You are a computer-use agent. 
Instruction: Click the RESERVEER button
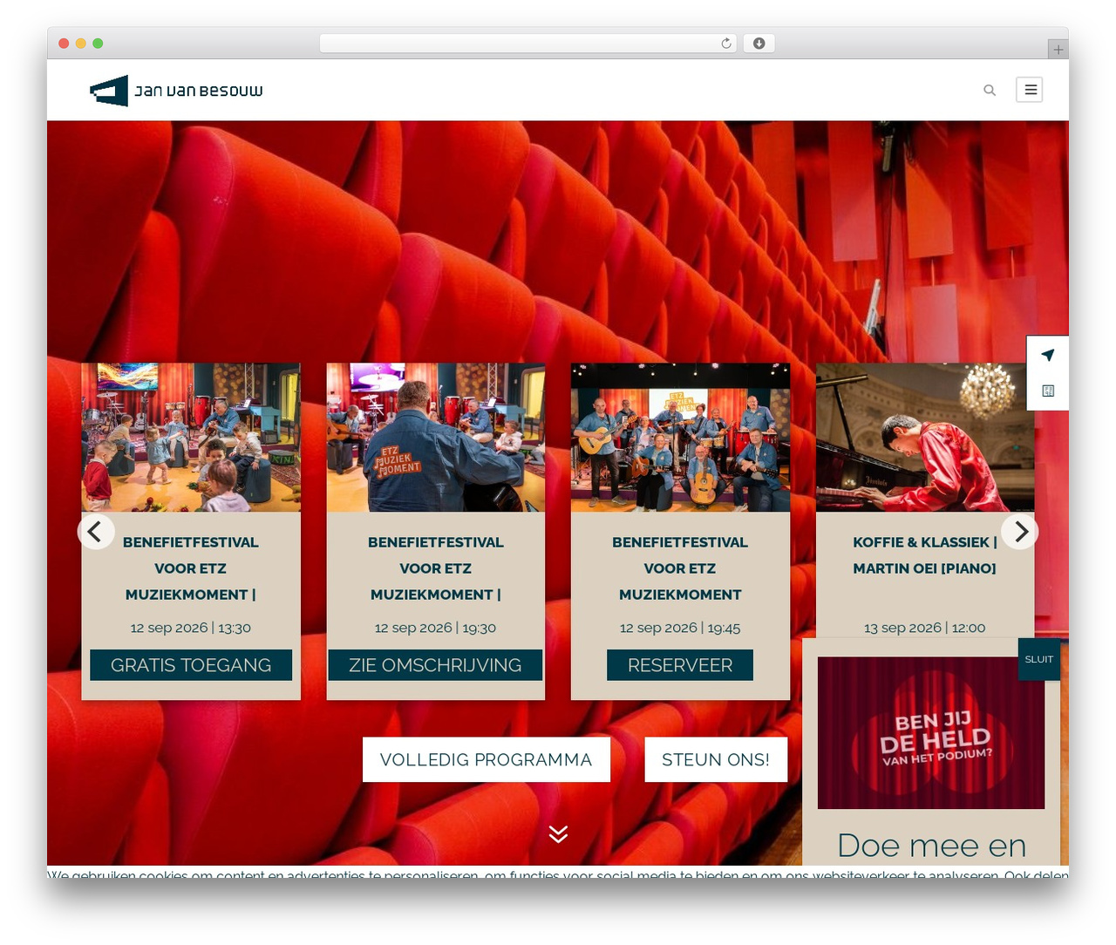pos(680,665)
